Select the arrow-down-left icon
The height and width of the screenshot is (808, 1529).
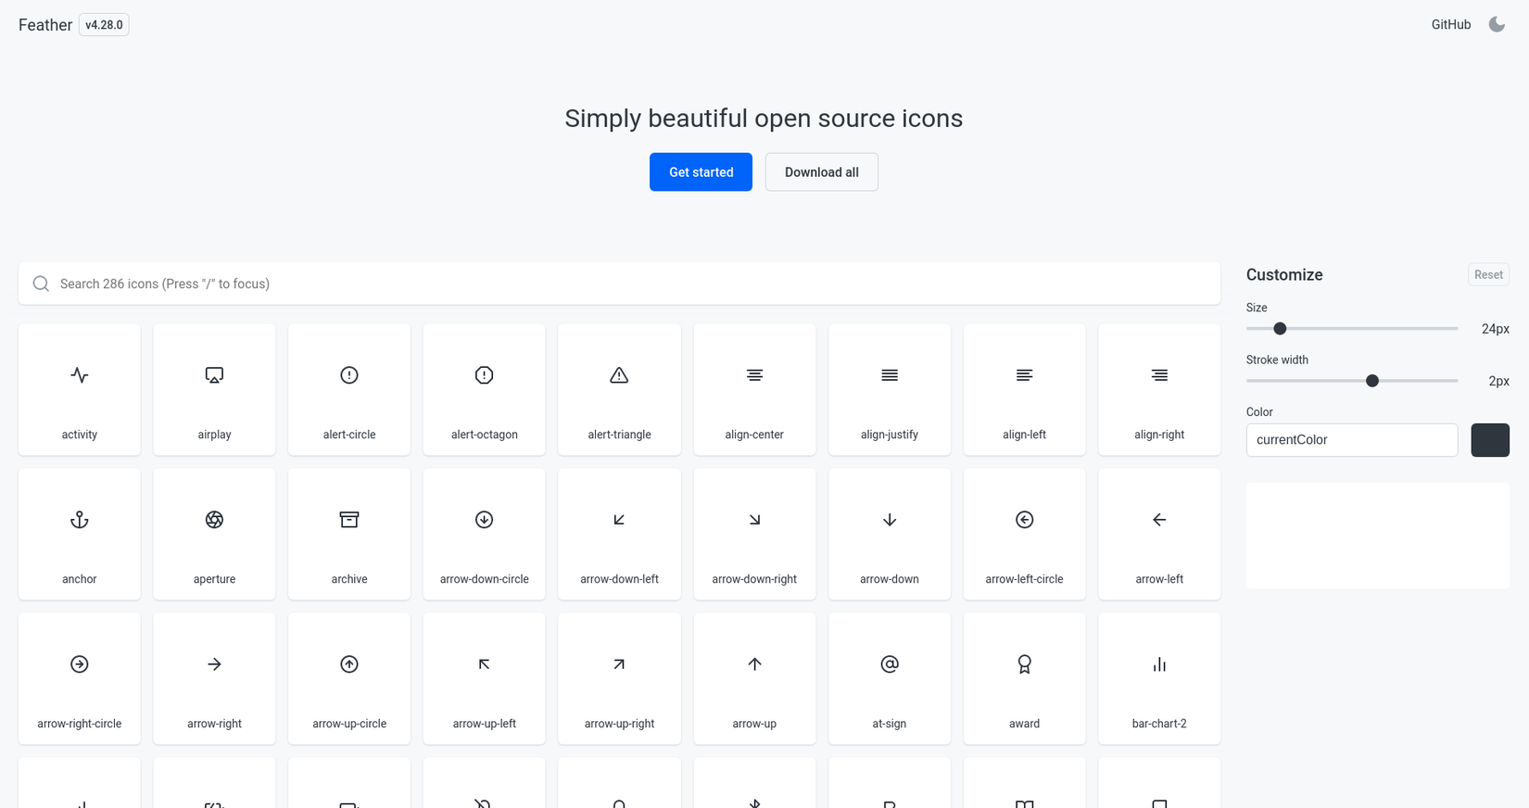click(619, 534)
